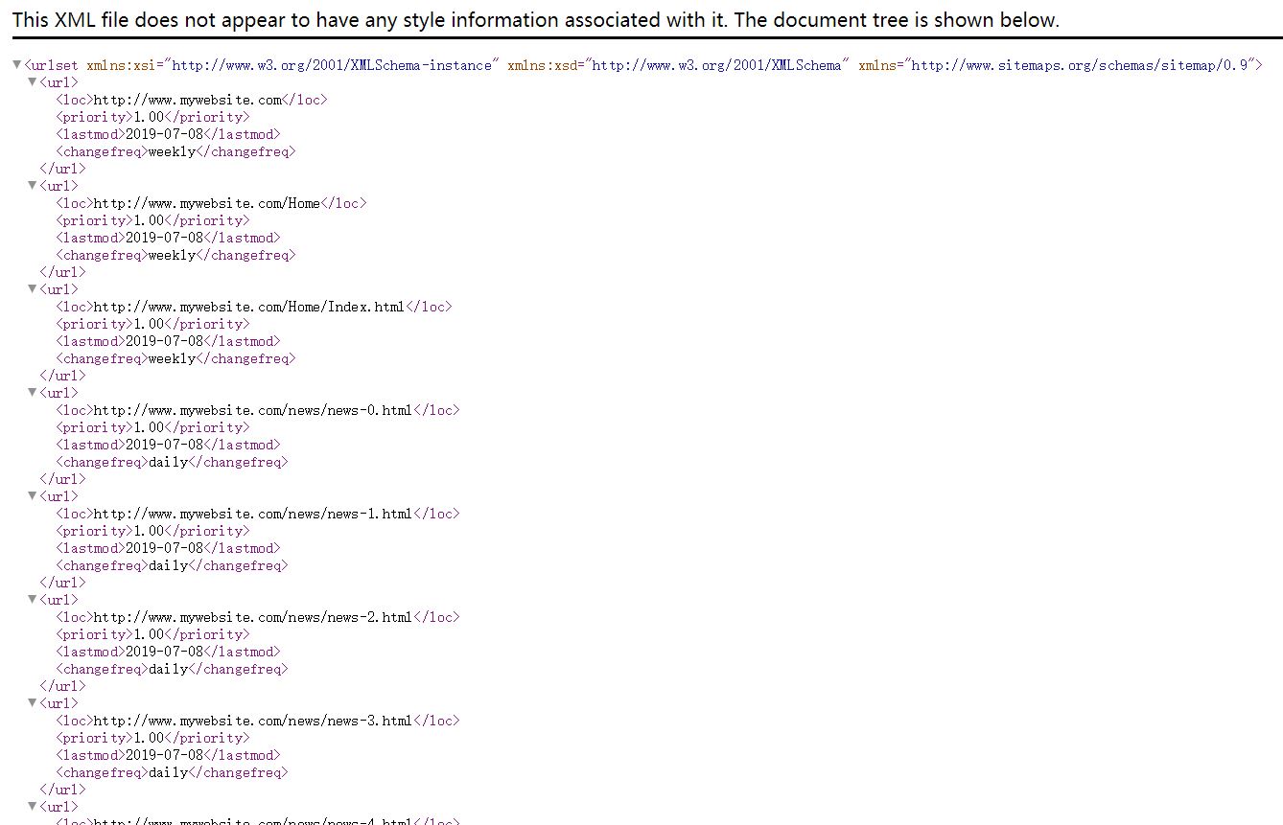The image size is (1283, 825).
Task: Click the lastmod 2019-07-08 line under news-1.html
Action: (168, 548)
